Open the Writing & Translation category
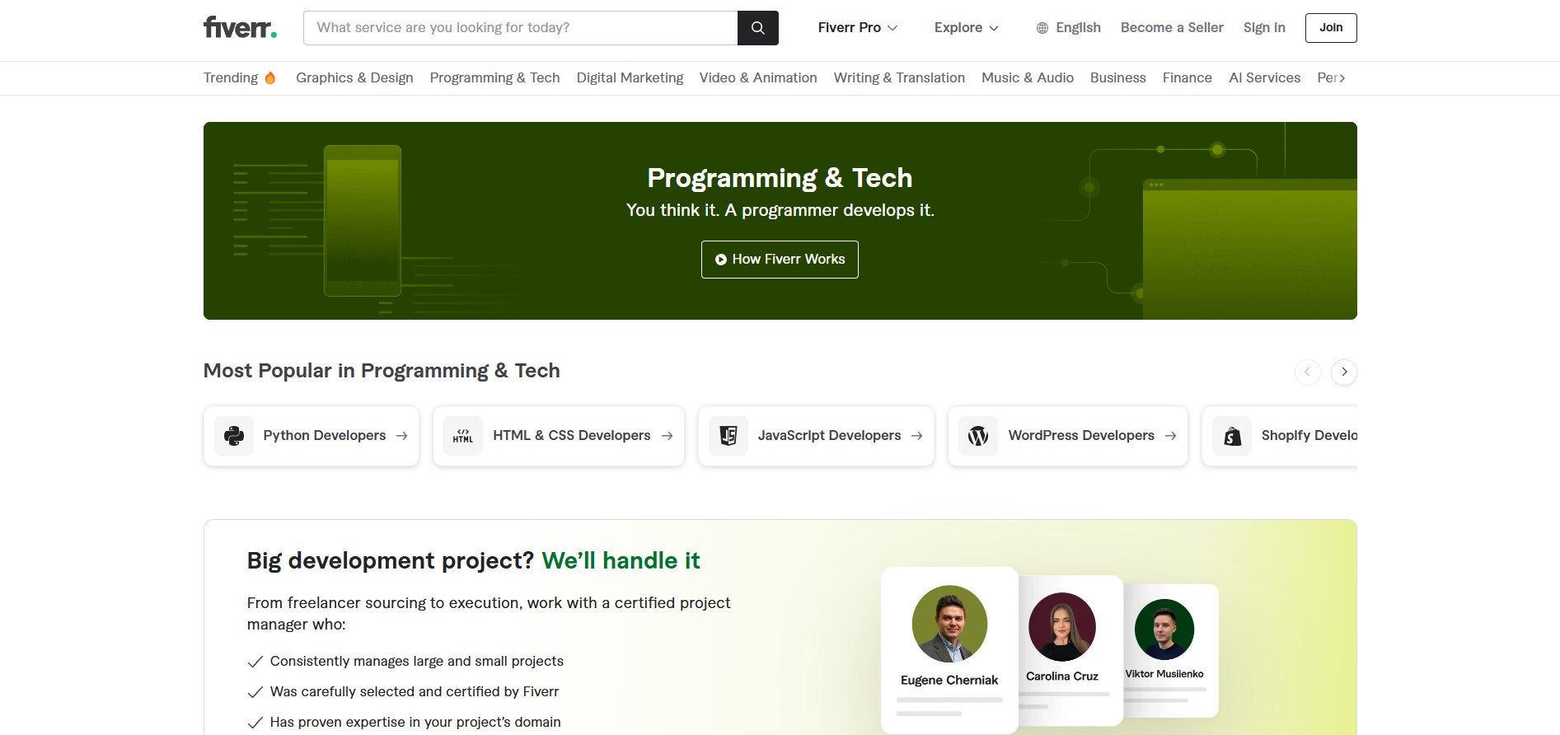The width and height of the screenshot is (1560, 735). (x=899, y=77)
